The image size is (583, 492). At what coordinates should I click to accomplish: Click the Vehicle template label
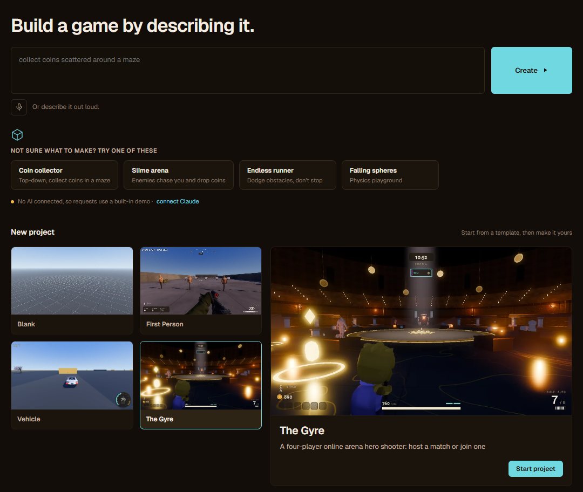tap(29, 419)
